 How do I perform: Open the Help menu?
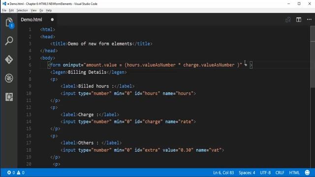tap(49, 10)
